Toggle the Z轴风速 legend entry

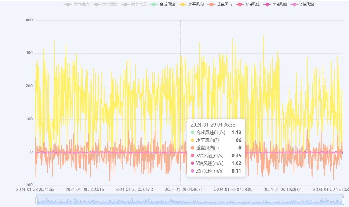pos(307,4)
